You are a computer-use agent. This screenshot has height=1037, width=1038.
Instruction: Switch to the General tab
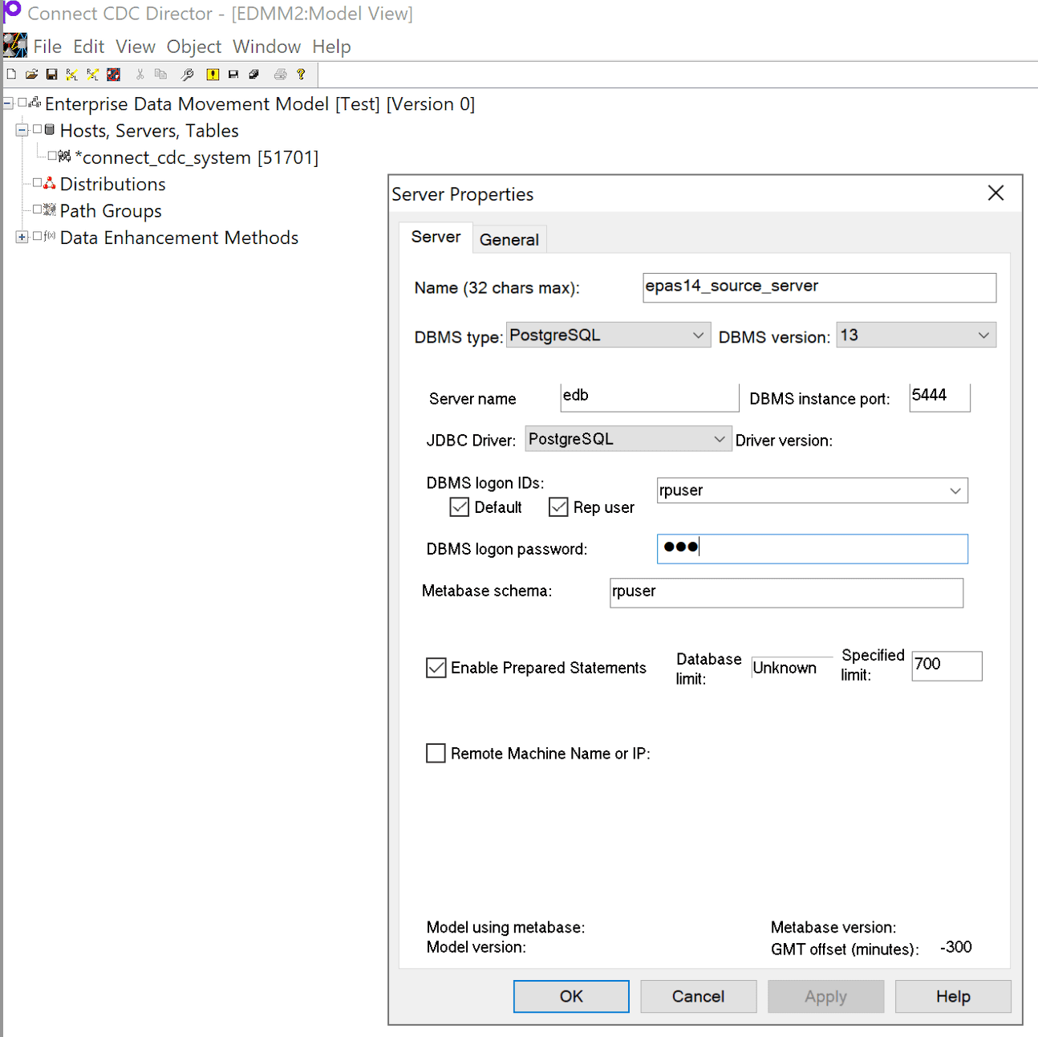[x=509, y=238]
